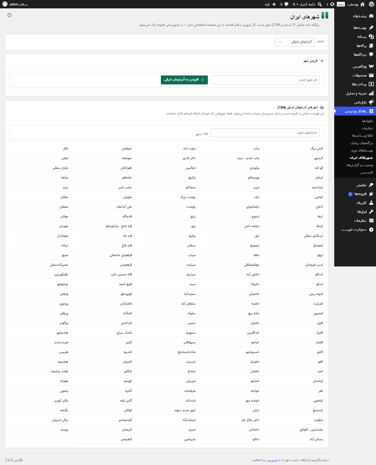376x465 pixels.
Task: Click the city میانه in the list
Action: [x=65, y=246]
